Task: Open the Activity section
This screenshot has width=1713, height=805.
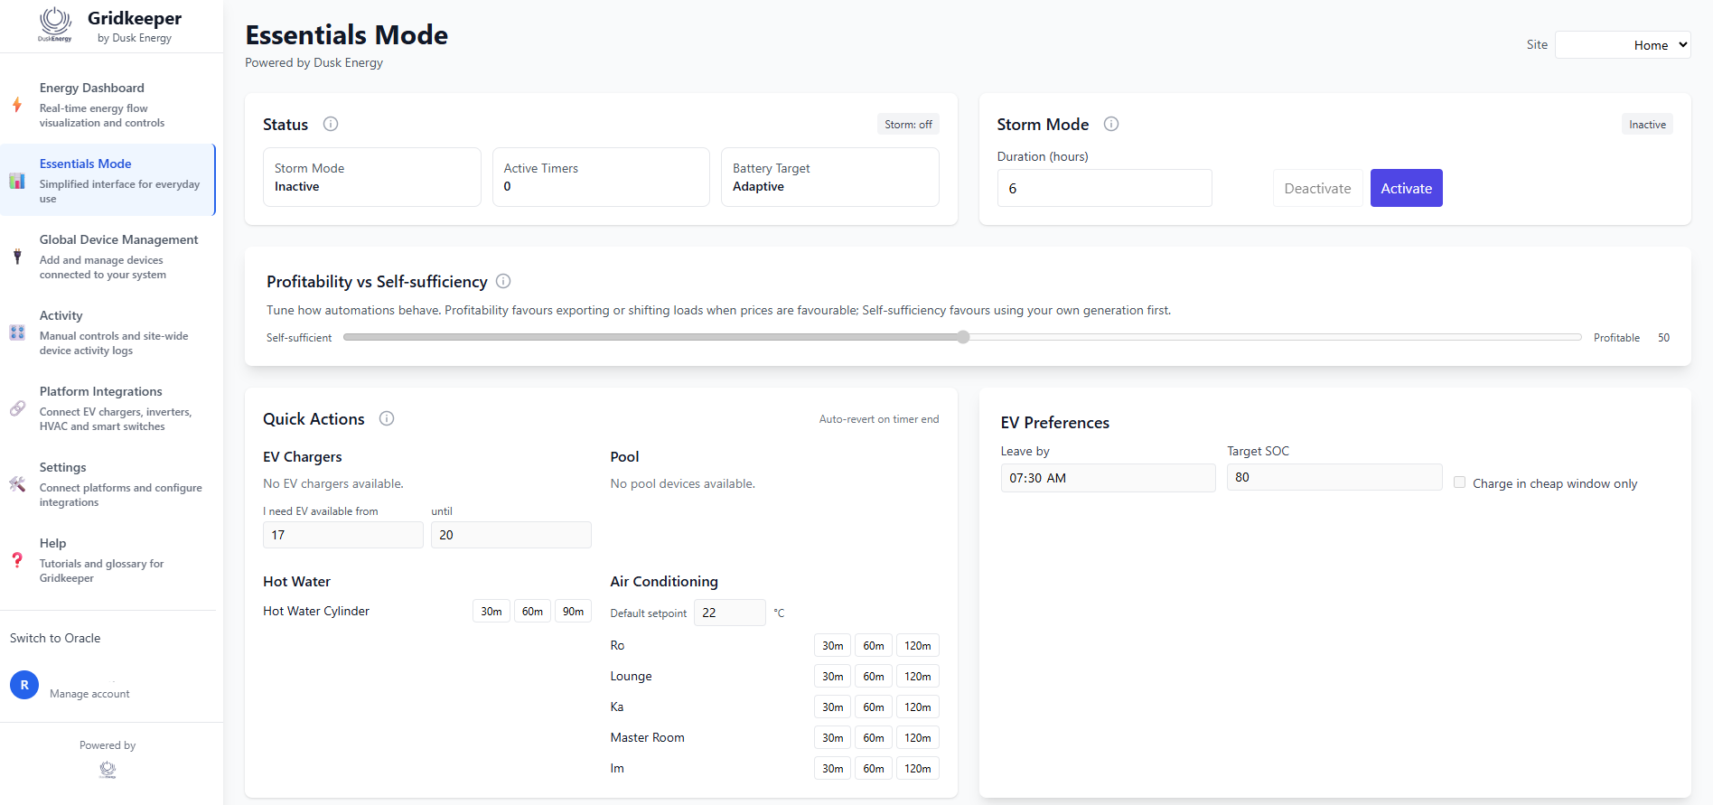Action: [108, 332]
